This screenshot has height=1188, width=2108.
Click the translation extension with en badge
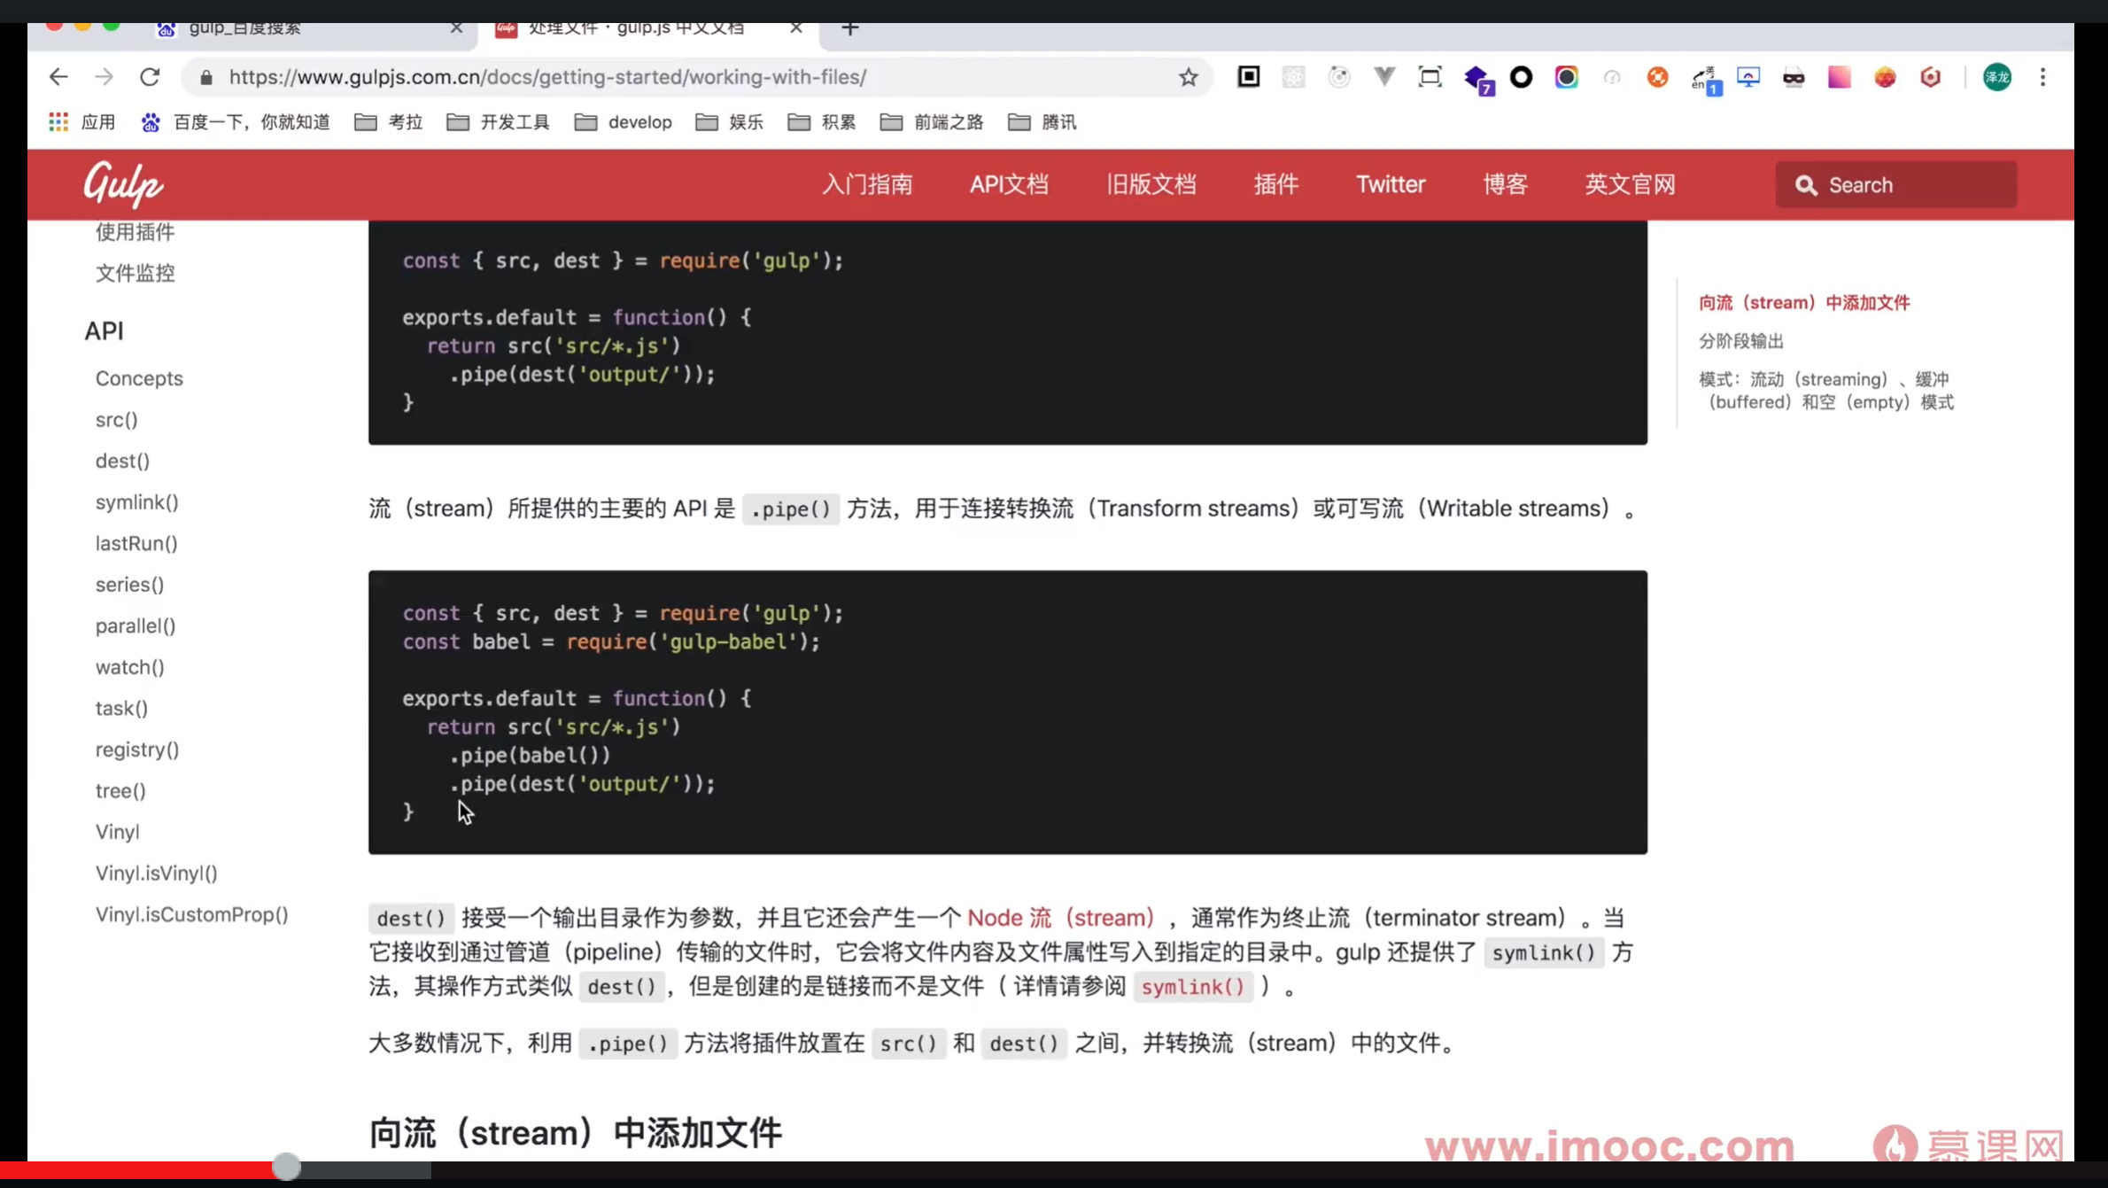pos(1705,77)
